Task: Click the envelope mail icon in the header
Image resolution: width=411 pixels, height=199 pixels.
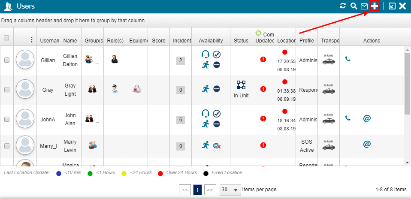Action: [x=364, y=6]
